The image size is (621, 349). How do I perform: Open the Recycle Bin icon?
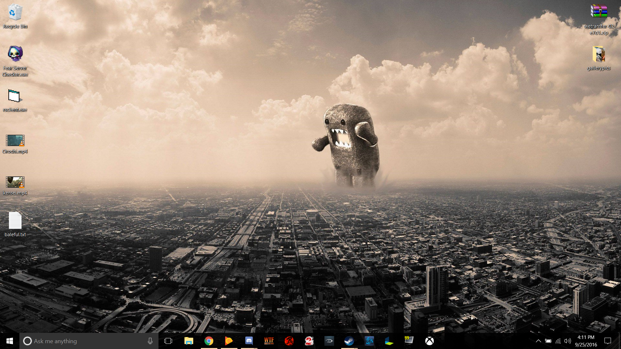point(15,16)
